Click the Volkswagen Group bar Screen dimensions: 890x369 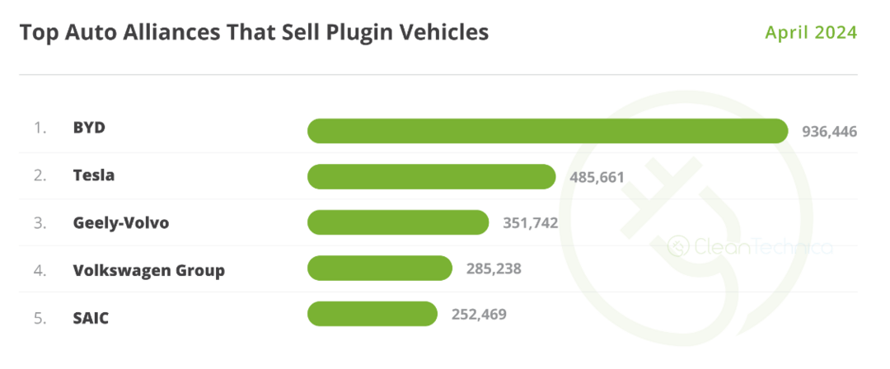pos(380,268)
